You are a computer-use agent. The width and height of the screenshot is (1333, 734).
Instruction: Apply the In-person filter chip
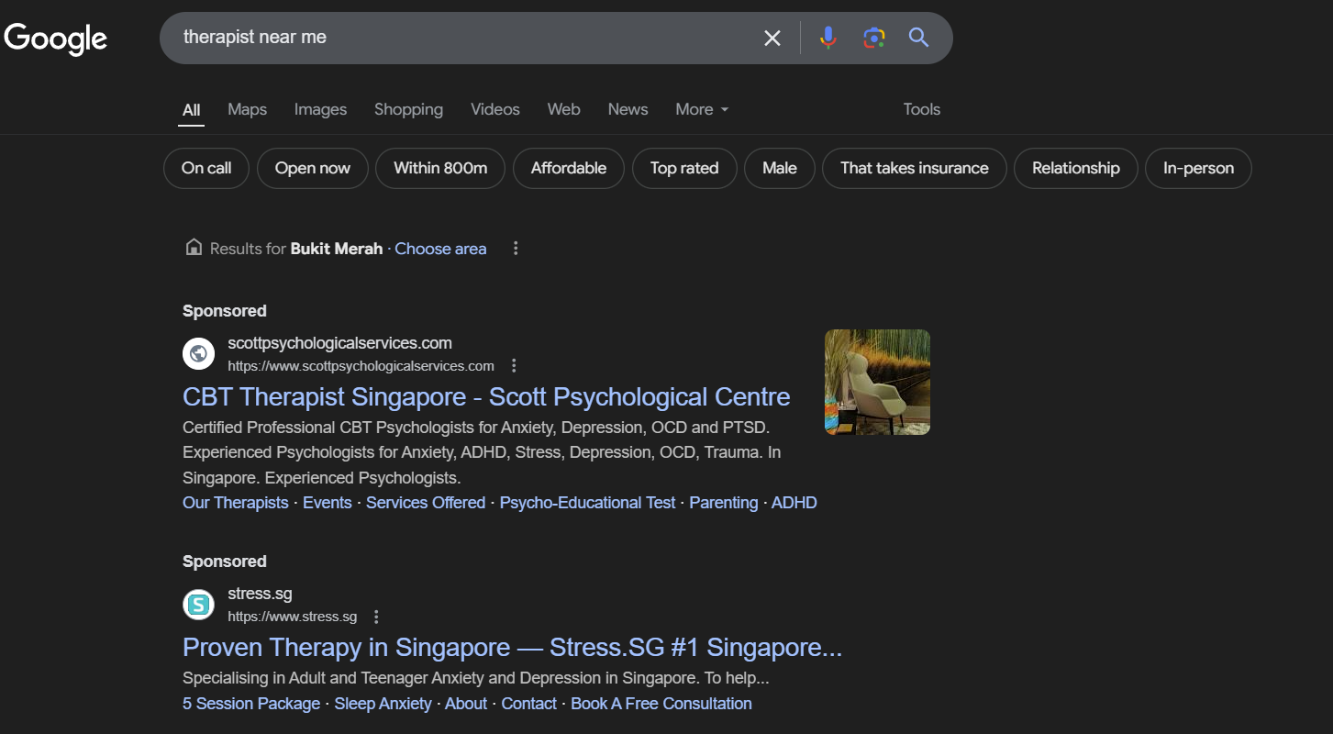1198,168
